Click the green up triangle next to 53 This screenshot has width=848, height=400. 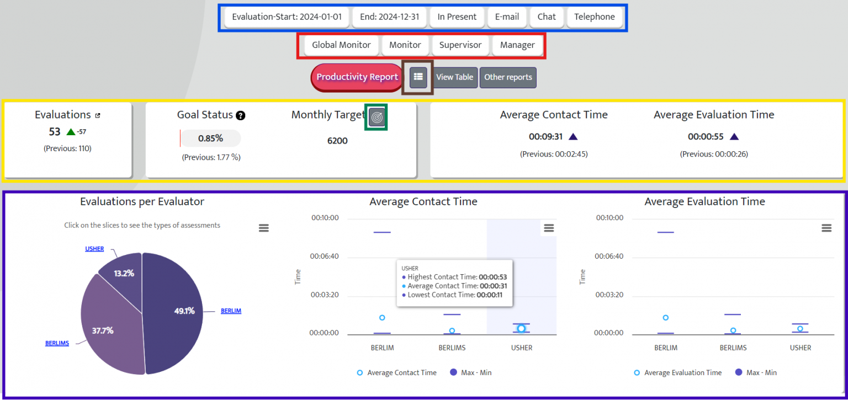coord(70,132)
